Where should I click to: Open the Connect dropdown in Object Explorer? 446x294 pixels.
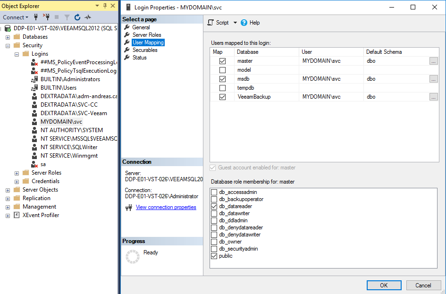(x=16, y=17)
